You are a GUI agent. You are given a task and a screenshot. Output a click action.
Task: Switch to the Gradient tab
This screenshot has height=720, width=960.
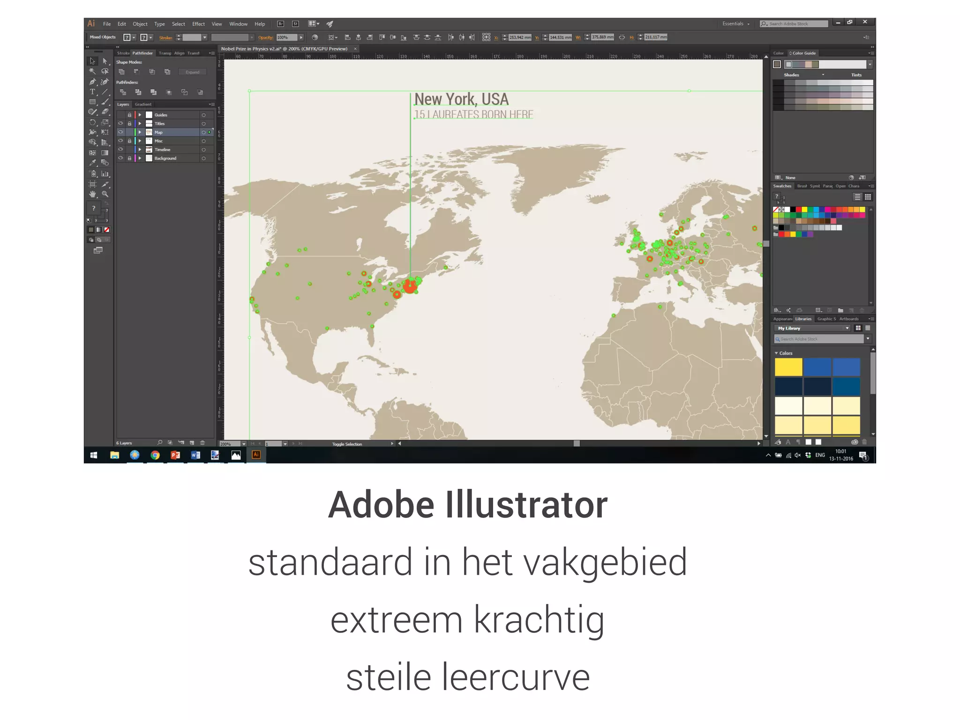[x=143, y=105]
